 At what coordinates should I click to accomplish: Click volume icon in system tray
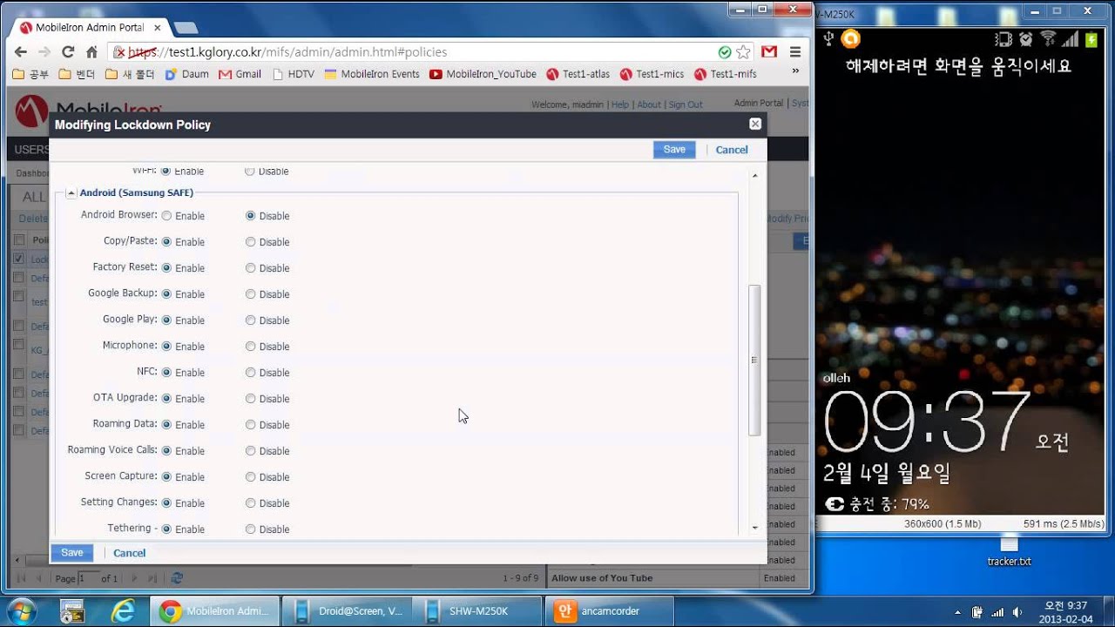pyautogui.click(x=1017, y=612)
